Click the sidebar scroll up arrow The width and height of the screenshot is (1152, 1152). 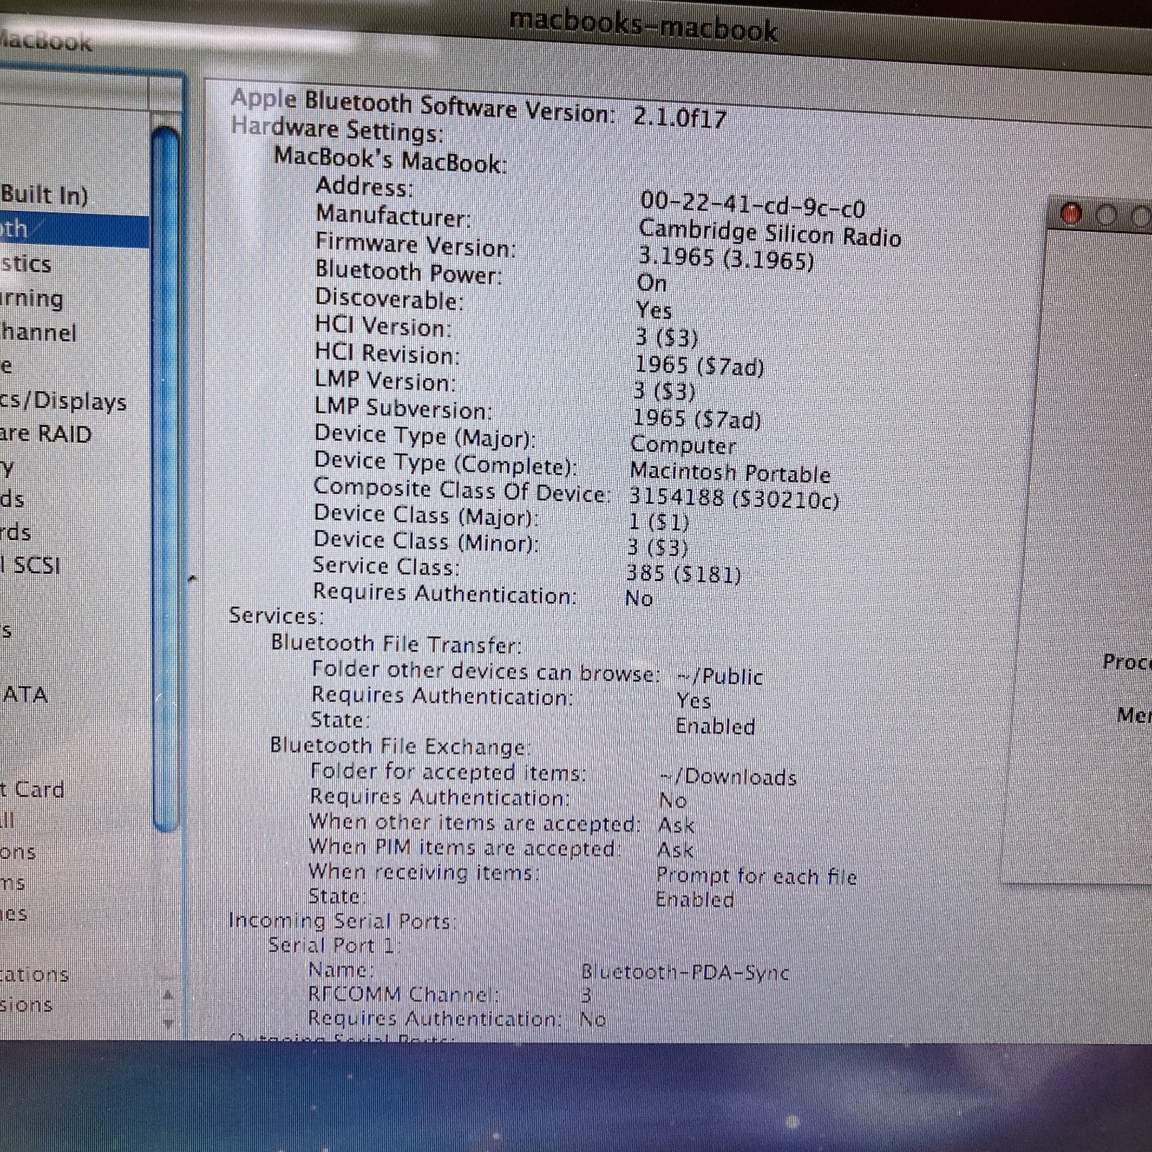[168, 995]
